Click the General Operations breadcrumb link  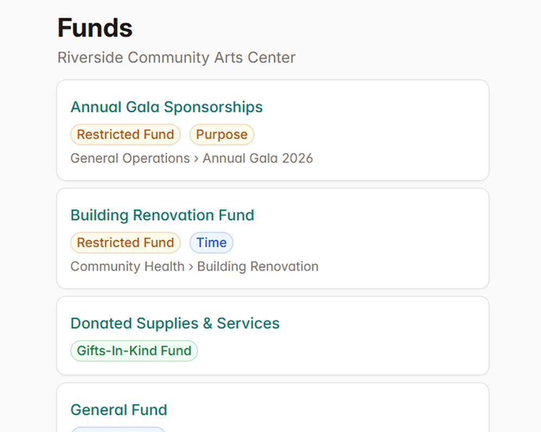(129, 158)
